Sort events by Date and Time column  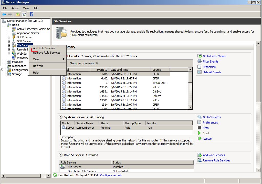pyautogui.click(x=130, y=70)
